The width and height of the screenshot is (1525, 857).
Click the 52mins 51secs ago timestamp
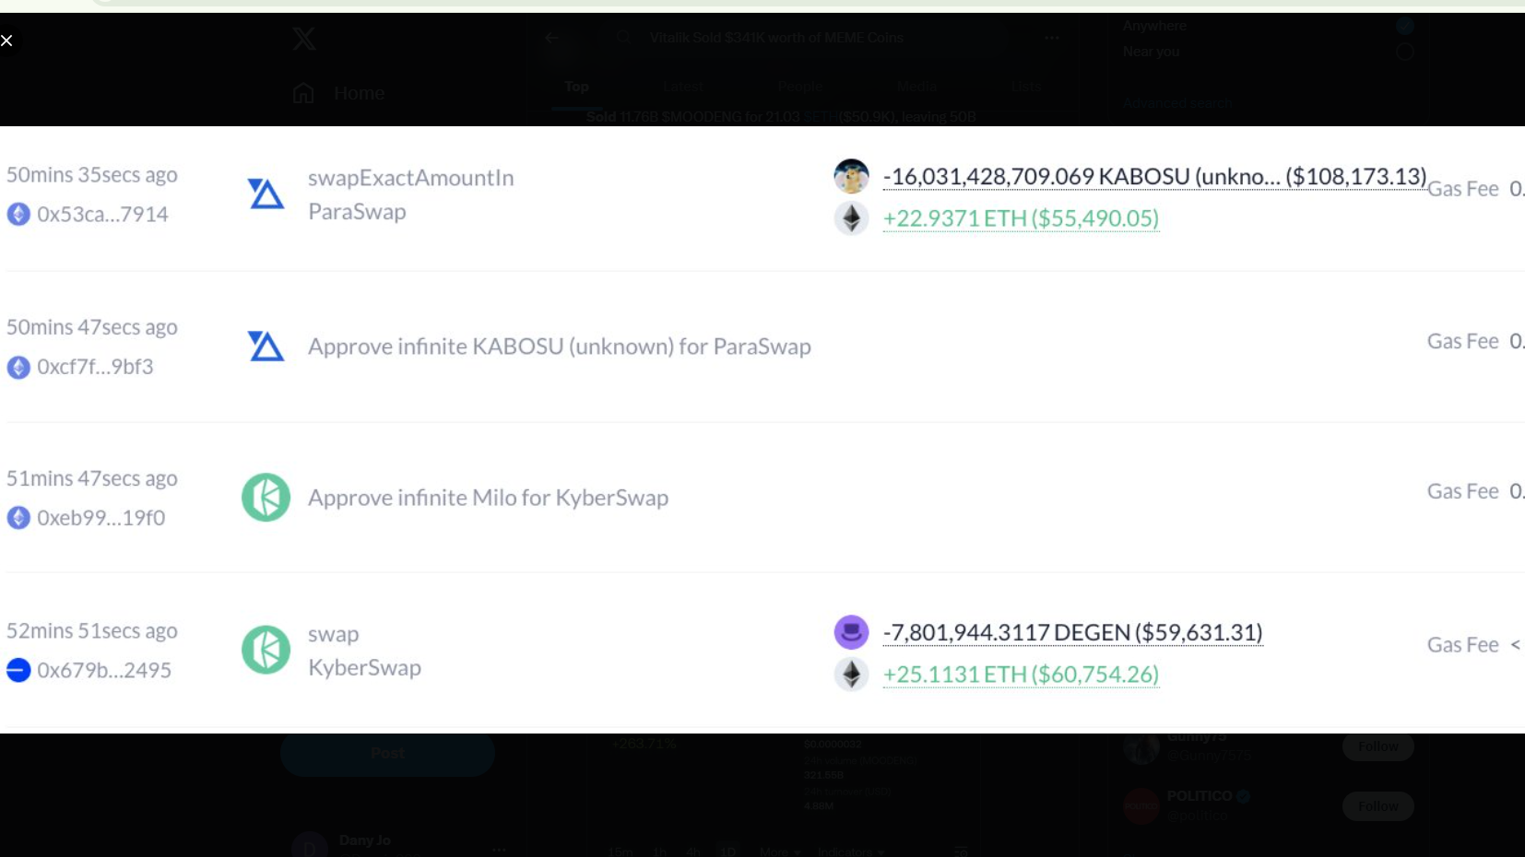(92, 631)
